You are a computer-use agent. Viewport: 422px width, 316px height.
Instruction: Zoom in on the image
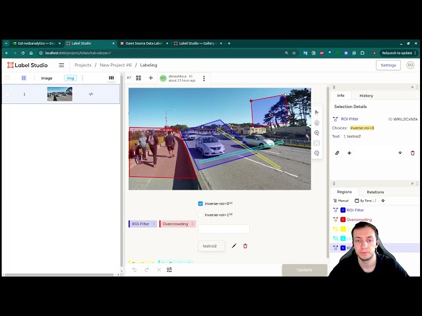[x=316, y=133]
